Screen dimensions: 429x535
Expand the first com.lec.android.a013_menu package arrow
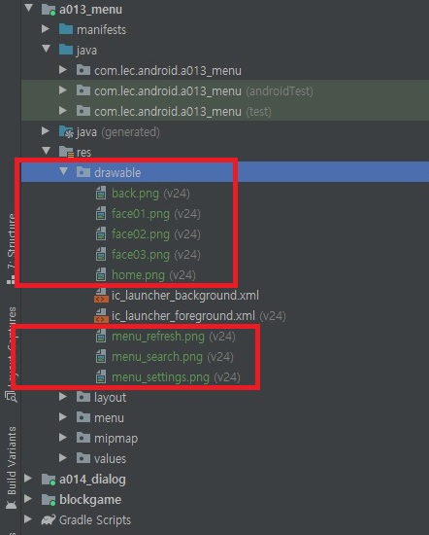pos(63,70)
